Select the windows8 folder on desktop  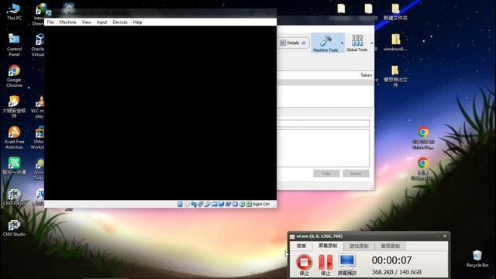tap(395, 43)
